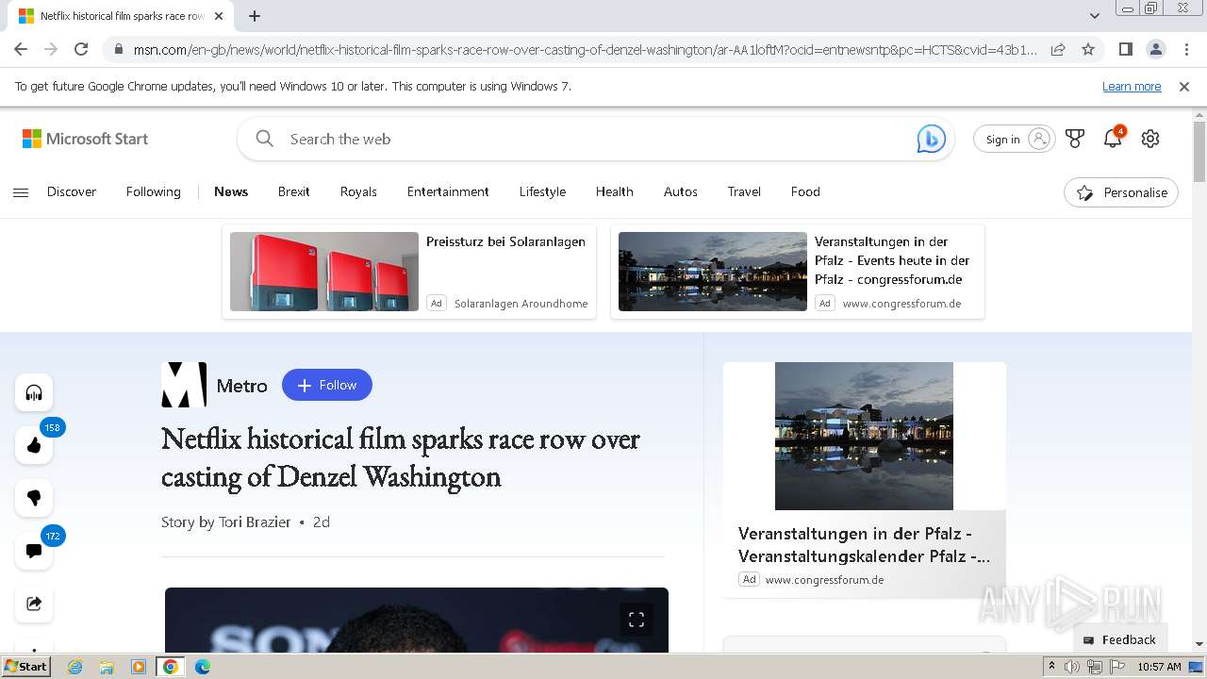Open the Food section

pyautogui.click(x=805, y=191)
